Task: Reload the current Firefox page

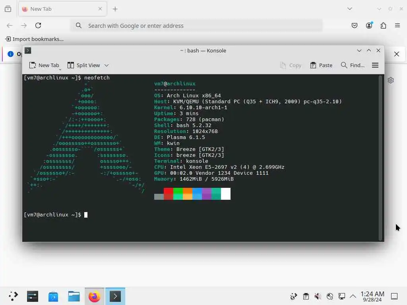Action: pyautogui.click(x=38, y=25)
